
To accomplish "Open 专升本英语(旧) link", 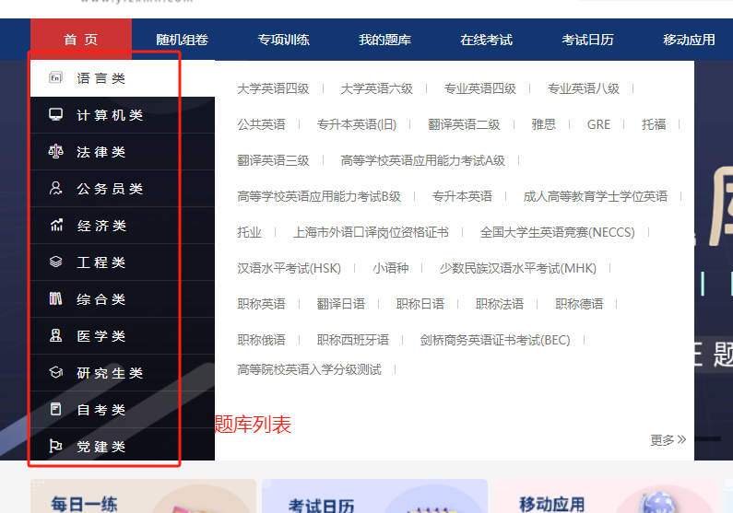I will 357,124.
